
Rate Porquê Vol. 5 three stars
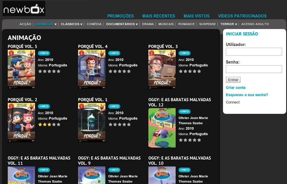pyautogui.click(x=49, y=71)
